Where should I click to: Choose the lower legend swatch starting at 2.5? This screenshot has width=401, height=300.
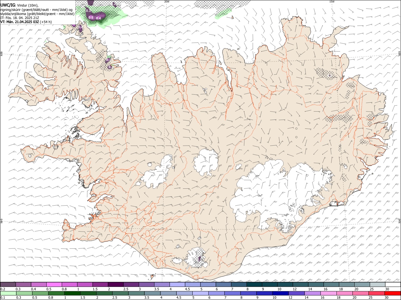point(120,293)
